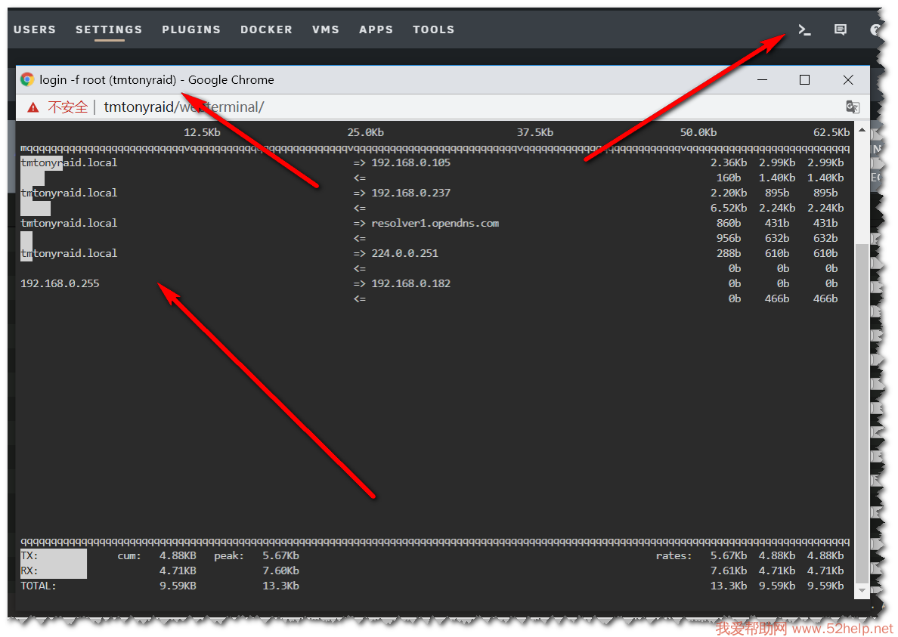Image resolution: width=898 pixels, height=637 pixels.
Task: Open the web terminal icon in the header
Action: pyautogui.click(x=804, y=29)
